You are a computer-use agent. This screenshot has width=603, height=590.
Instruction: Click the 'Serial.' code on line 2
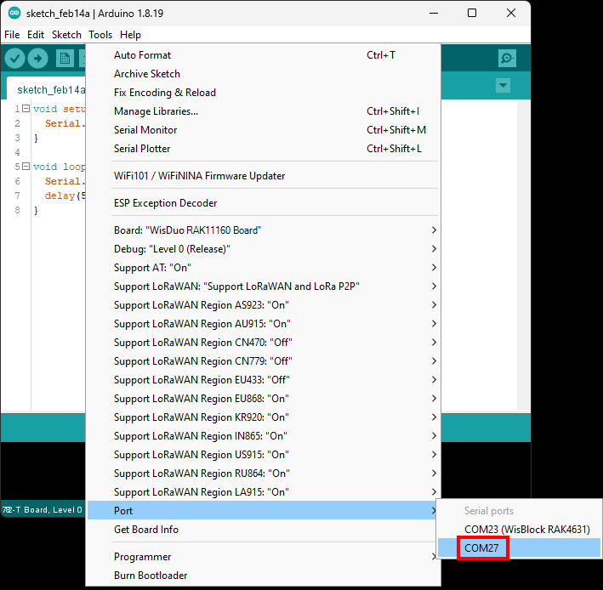(x=65, y=123)
